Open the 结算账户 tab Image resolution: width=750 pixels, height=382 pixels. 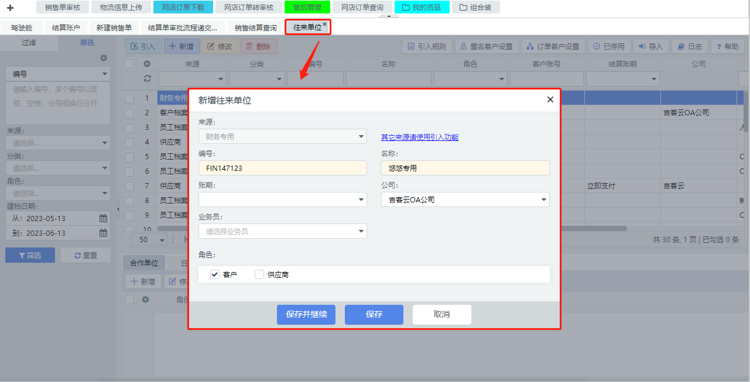pyautogui.click(x=66, y=27)
